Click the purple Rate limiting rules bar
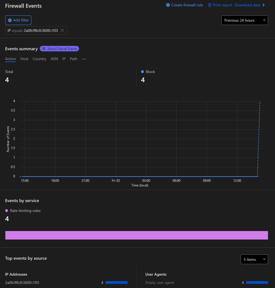Viewport: 275px width, 288px height. [136, 235]
